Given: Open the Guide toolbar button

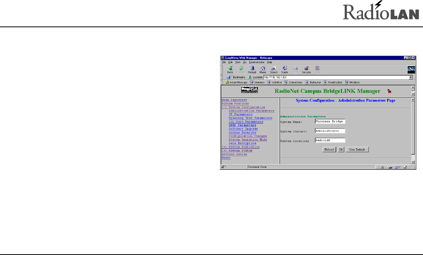Looking at the screenshot, I should coord(285,70).
